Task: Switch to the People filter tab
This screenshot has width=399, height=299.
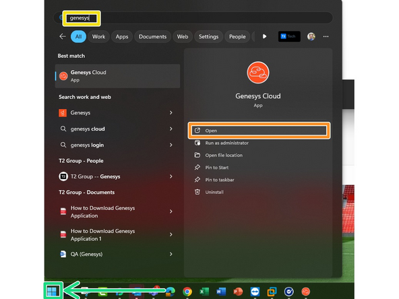Action: click(237, 36)
